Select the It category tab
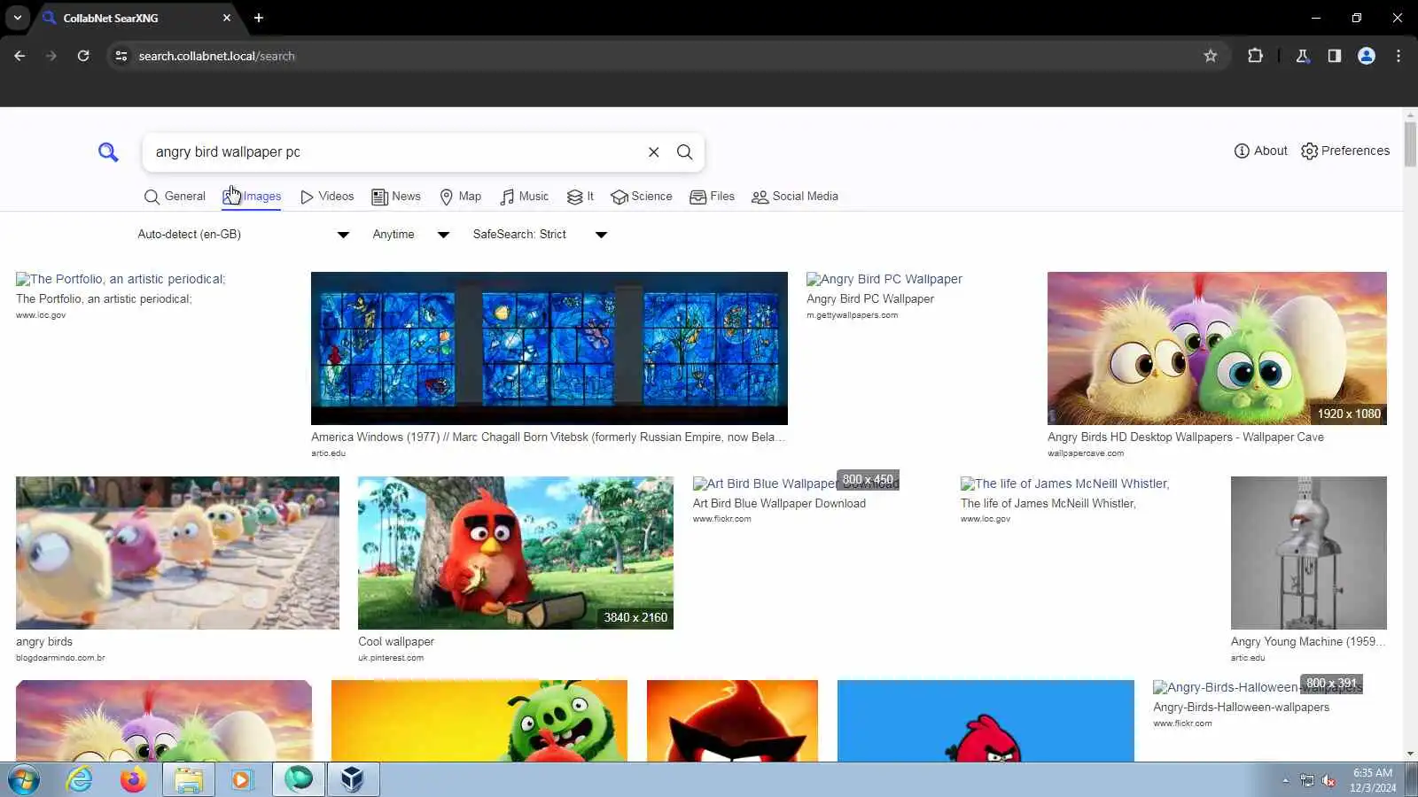Image resolution: width=1418 pixels, height=797 pixels. pyautogui.click(x=580, y=197)
